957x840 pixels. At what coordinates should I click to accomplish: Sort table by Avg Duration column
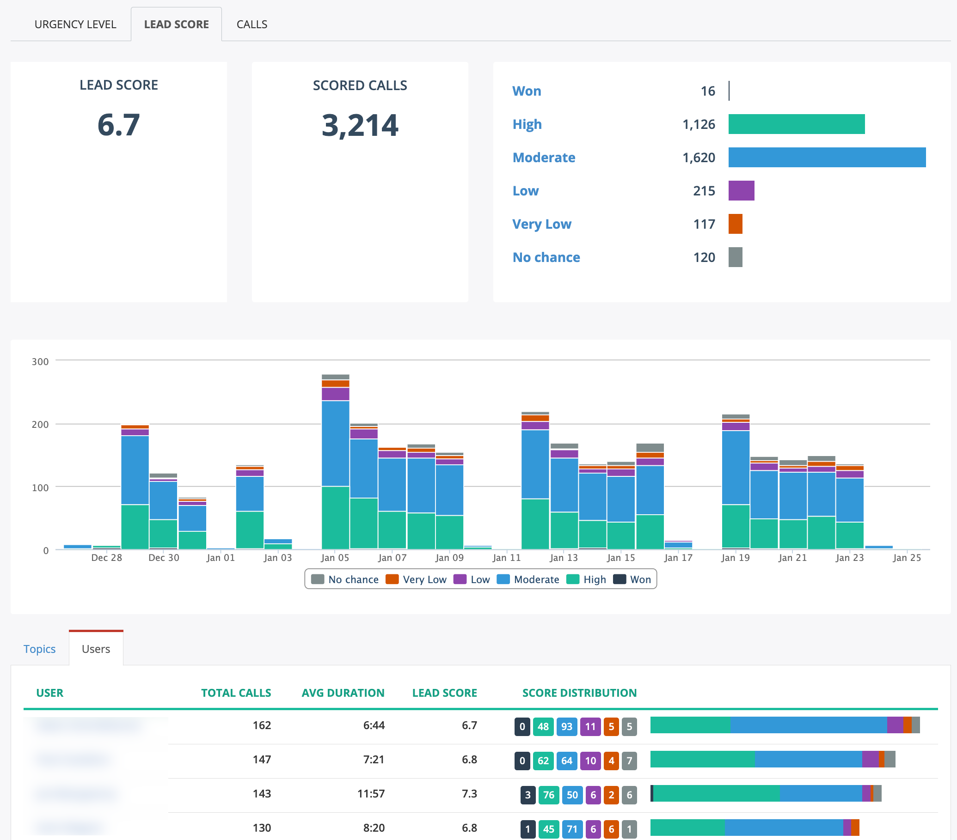(x=343, y=693)
